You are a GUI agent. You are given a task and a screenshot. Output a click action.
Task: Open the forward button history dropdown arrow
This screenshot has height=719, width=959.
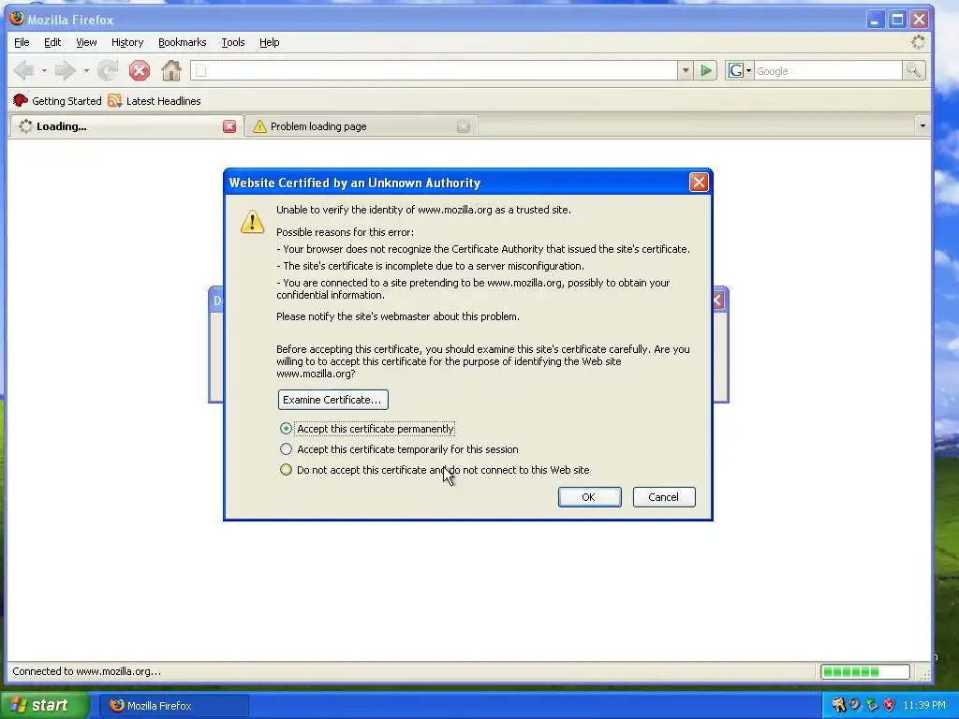[x=86, y=71]
